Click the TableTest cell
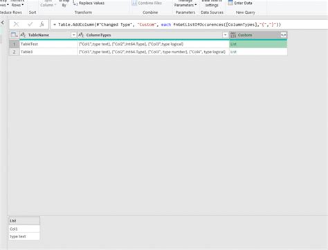 pyautogui.click(x=48, y=44)
